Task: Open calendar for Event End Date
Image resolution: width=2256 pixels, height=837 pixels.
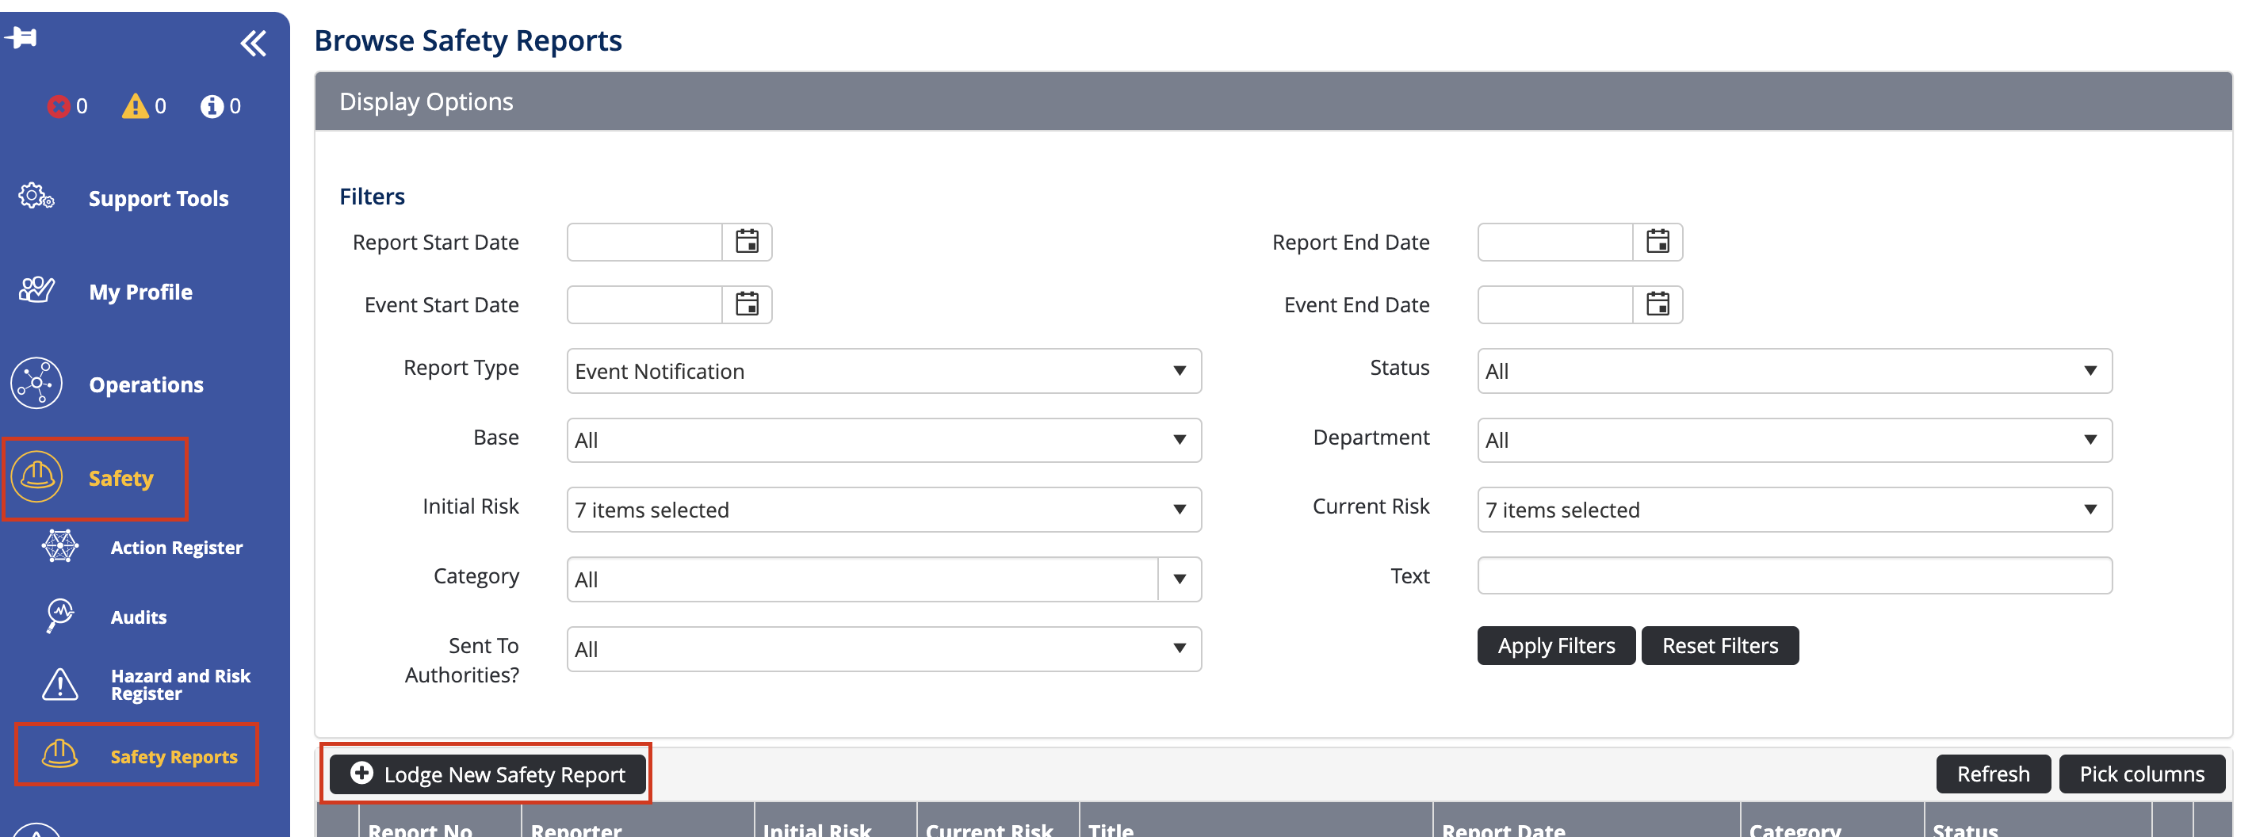Action: pos(1657,304)
